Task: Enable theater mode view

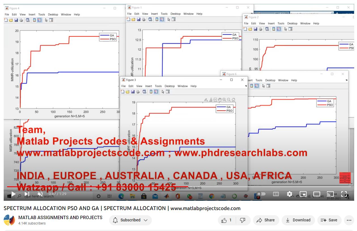Action: [x=316, y=194]
